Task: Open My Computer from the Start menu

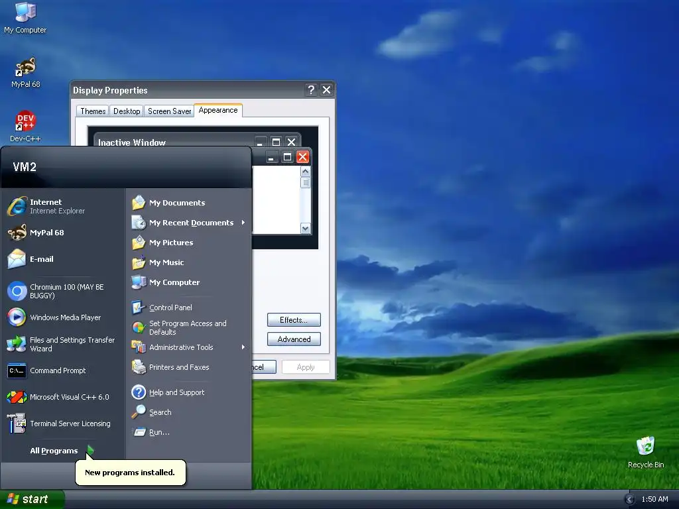Action: coord(189,282)
